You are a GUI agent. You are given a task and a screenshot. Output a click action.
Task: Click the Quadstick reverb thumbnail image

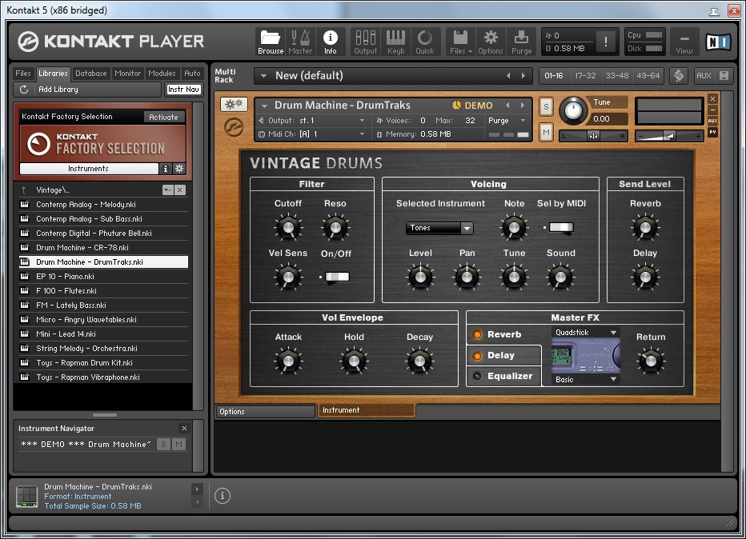click(x=586, y=356)
